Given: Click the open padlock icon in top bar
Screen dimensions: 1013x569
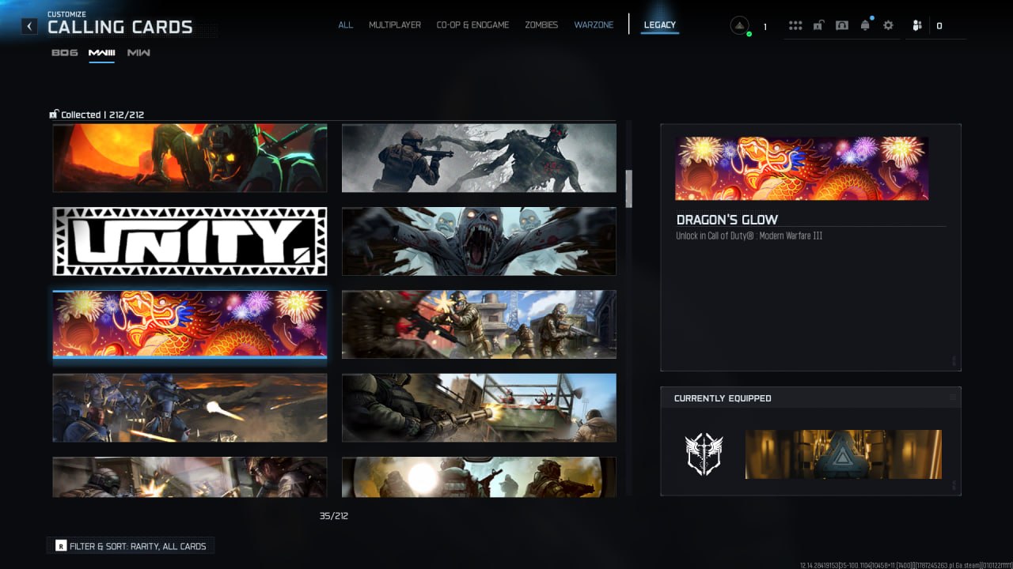Looking at the screenshot, I should coord(818,25).
